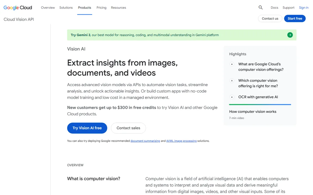This screenshot has height=195, width=313.
Task: Open How computer vision works video
Action: pos(253,111)
